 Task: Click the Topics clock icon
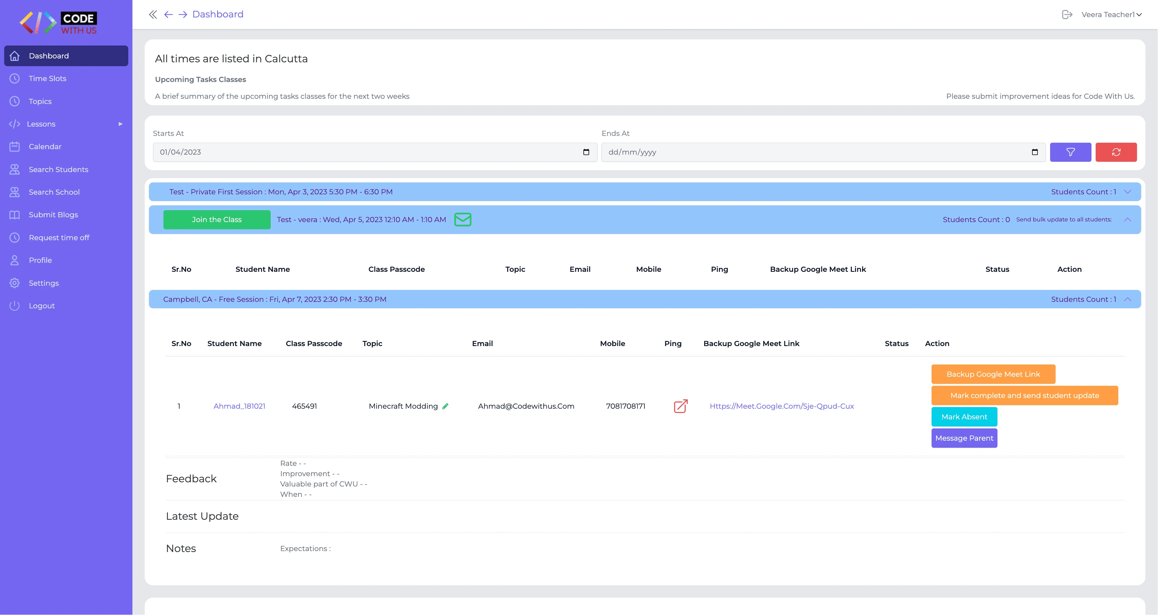pos(15,101)
